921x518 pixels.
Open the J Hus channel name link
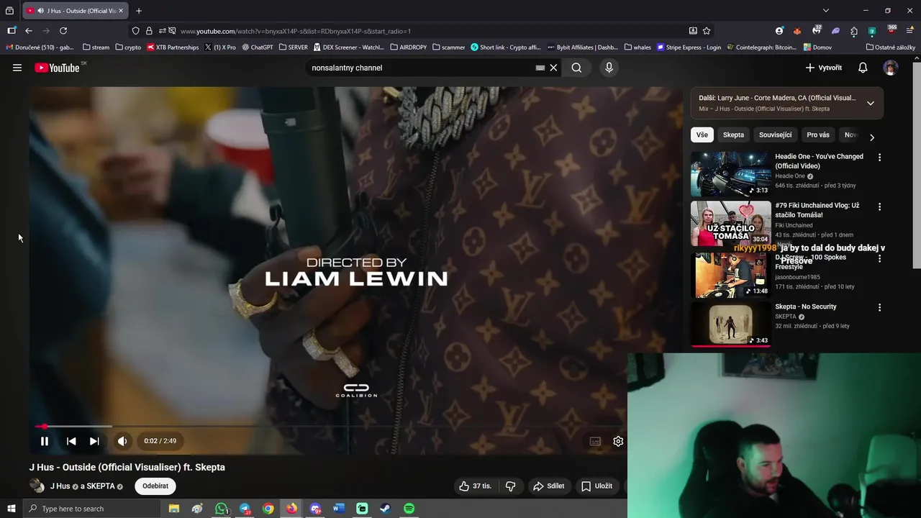point(60,486)
